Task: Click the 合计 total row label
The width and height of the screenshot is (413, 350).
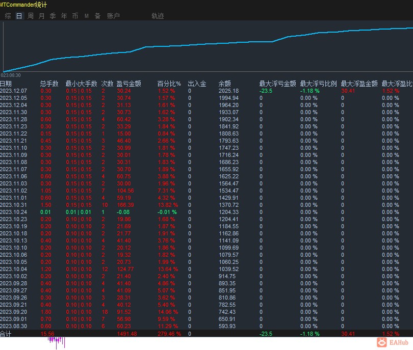Action: [x=6, y=334]
